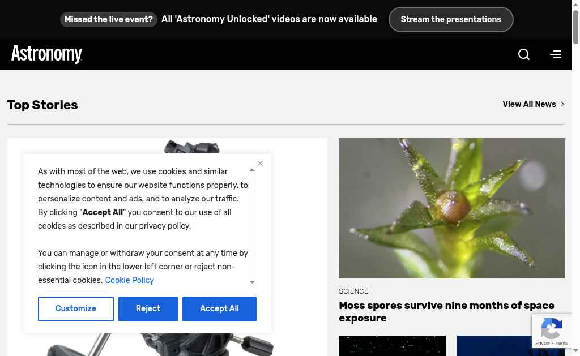This screenshot has height=356, width=580.
Task: Click the Missed the live event badge
Action: coord(109,19)
